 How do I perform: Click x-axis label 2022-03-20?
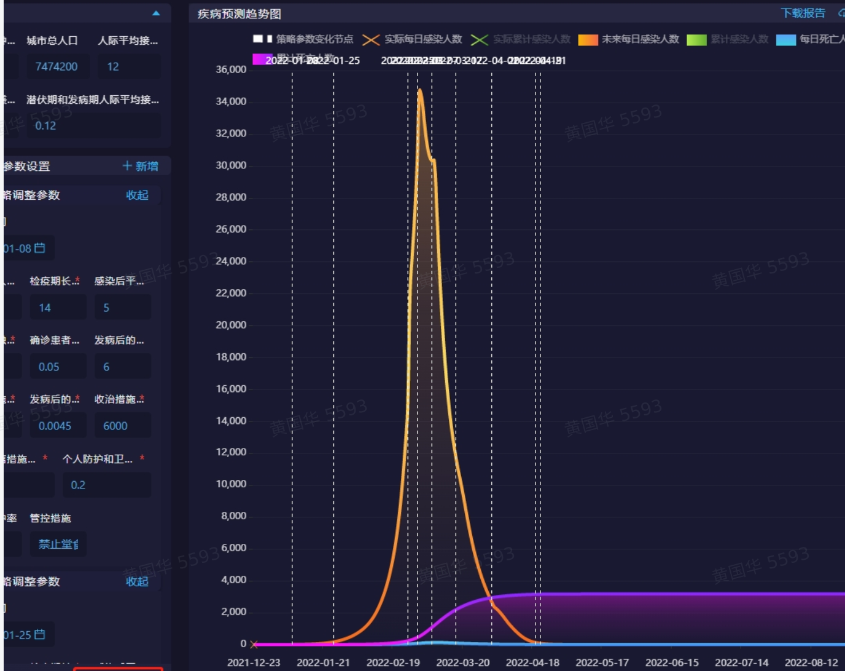pyautogui.click(x=463, y=662)
